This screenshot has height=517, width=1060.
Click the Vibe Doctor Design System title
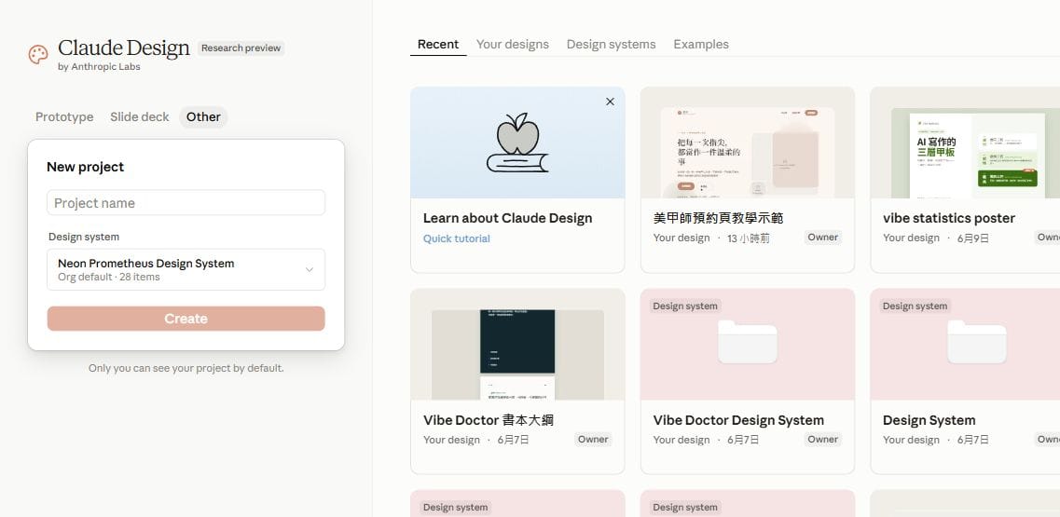(738, 420)
